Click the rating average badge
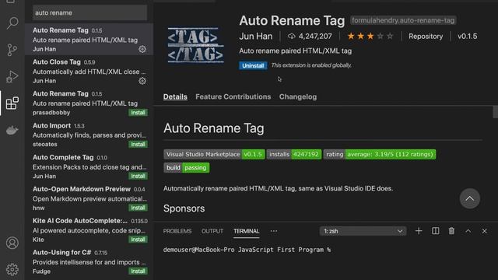Screen dimensions: 498x280 [x=380, y=154]
